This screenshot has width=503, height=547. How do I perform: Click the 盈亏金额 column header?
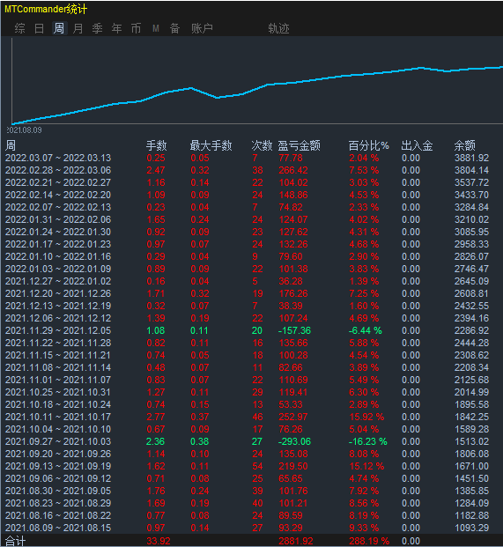(x=299, y=145)
